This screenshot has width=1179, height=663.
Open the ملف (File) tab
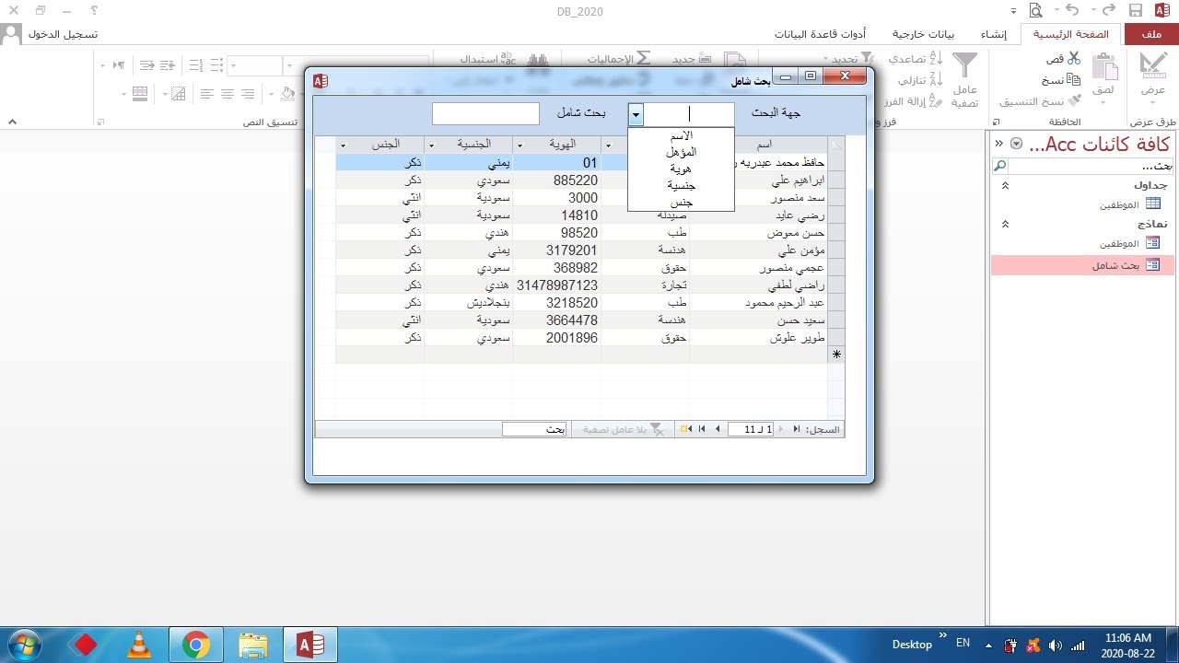click(1150, 34)
